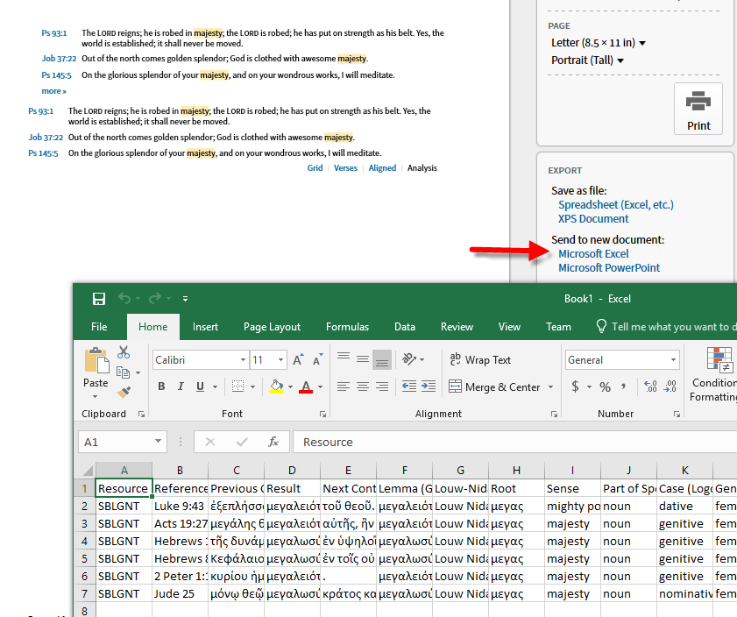Screen dimensions: 737x617
Task: Toggle Bottom Align for cells
Action: 382,359
